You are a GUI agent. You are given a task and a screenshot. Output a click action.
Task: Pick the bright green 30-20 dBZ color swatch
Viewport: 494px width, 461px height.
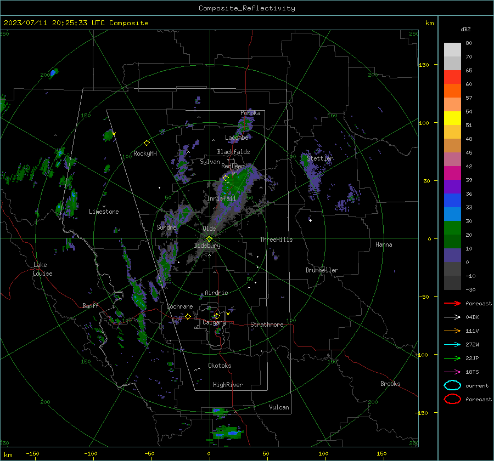point(452,228)
